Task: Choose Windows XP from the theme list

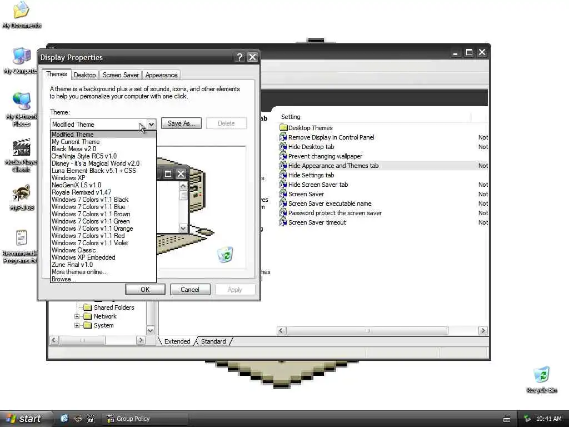Action: [103, 178]
